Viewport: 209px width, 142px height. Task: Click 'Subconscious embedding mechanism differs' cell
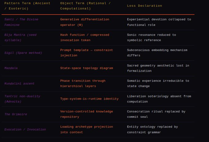point(157,53)
